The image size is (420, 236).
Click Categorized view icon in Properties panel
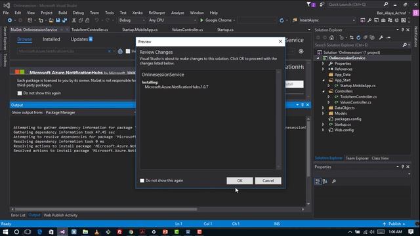coord(318,181)
